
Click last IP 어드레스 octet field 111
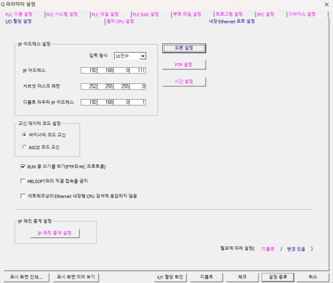pos(138,70)
